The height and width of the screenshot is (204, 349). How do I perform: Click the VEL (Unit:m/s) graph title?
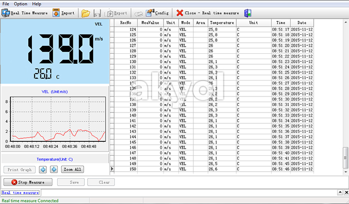pos(54,92)
